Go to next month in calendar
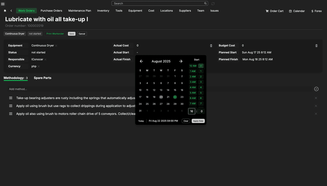The image size is (327, 186). pos(181,61)
